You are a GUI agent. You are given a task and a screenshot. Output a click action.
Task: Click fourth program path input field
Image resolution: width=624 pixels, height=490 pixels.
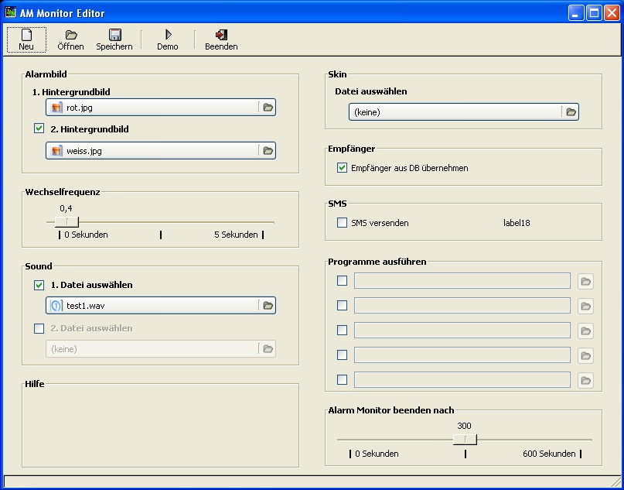462,355
